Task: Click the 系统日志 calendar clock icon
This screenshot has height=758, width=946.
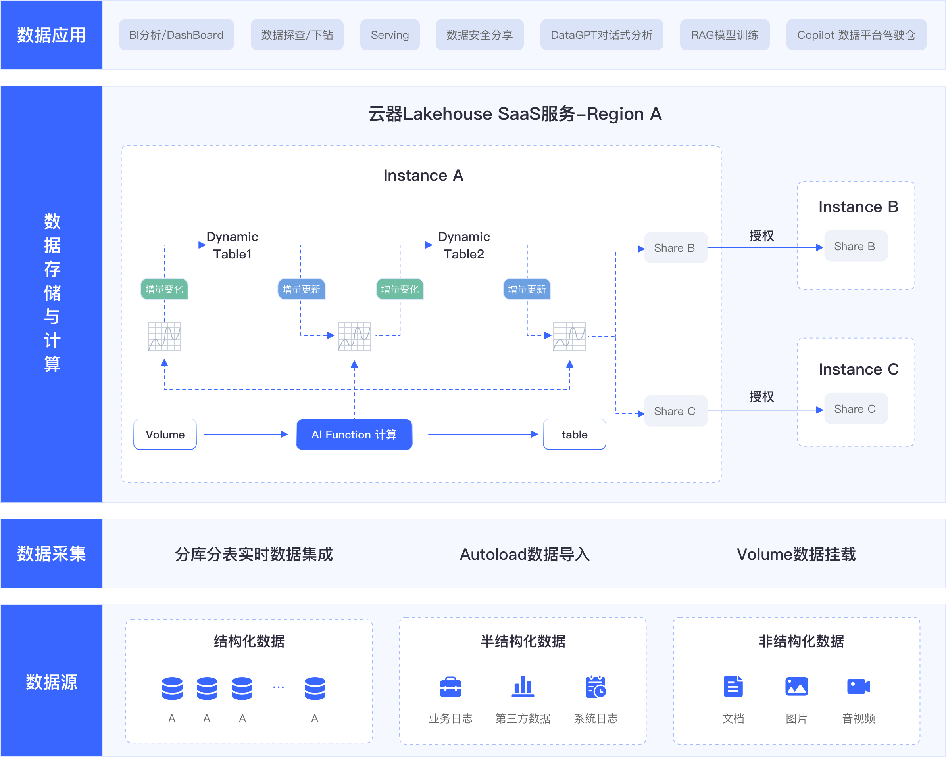Action: [x=596, y=687]
